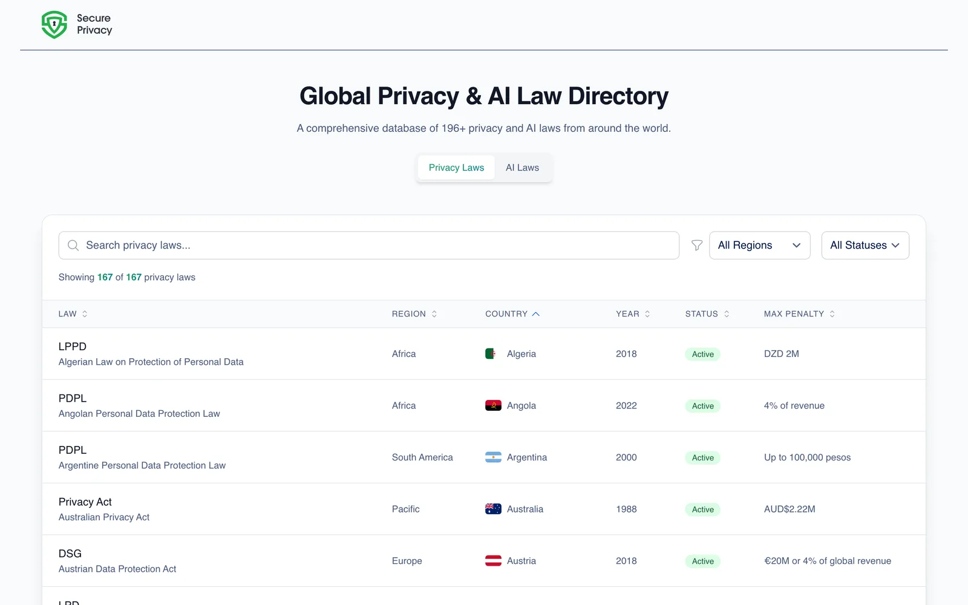Click €20M or 4% of global revenue

(828, 561)
